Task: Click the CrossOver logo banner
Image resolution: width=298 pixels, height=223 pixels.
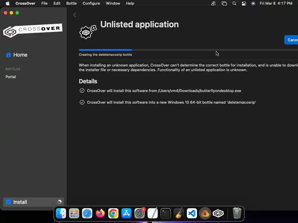Action: [33, 30]
